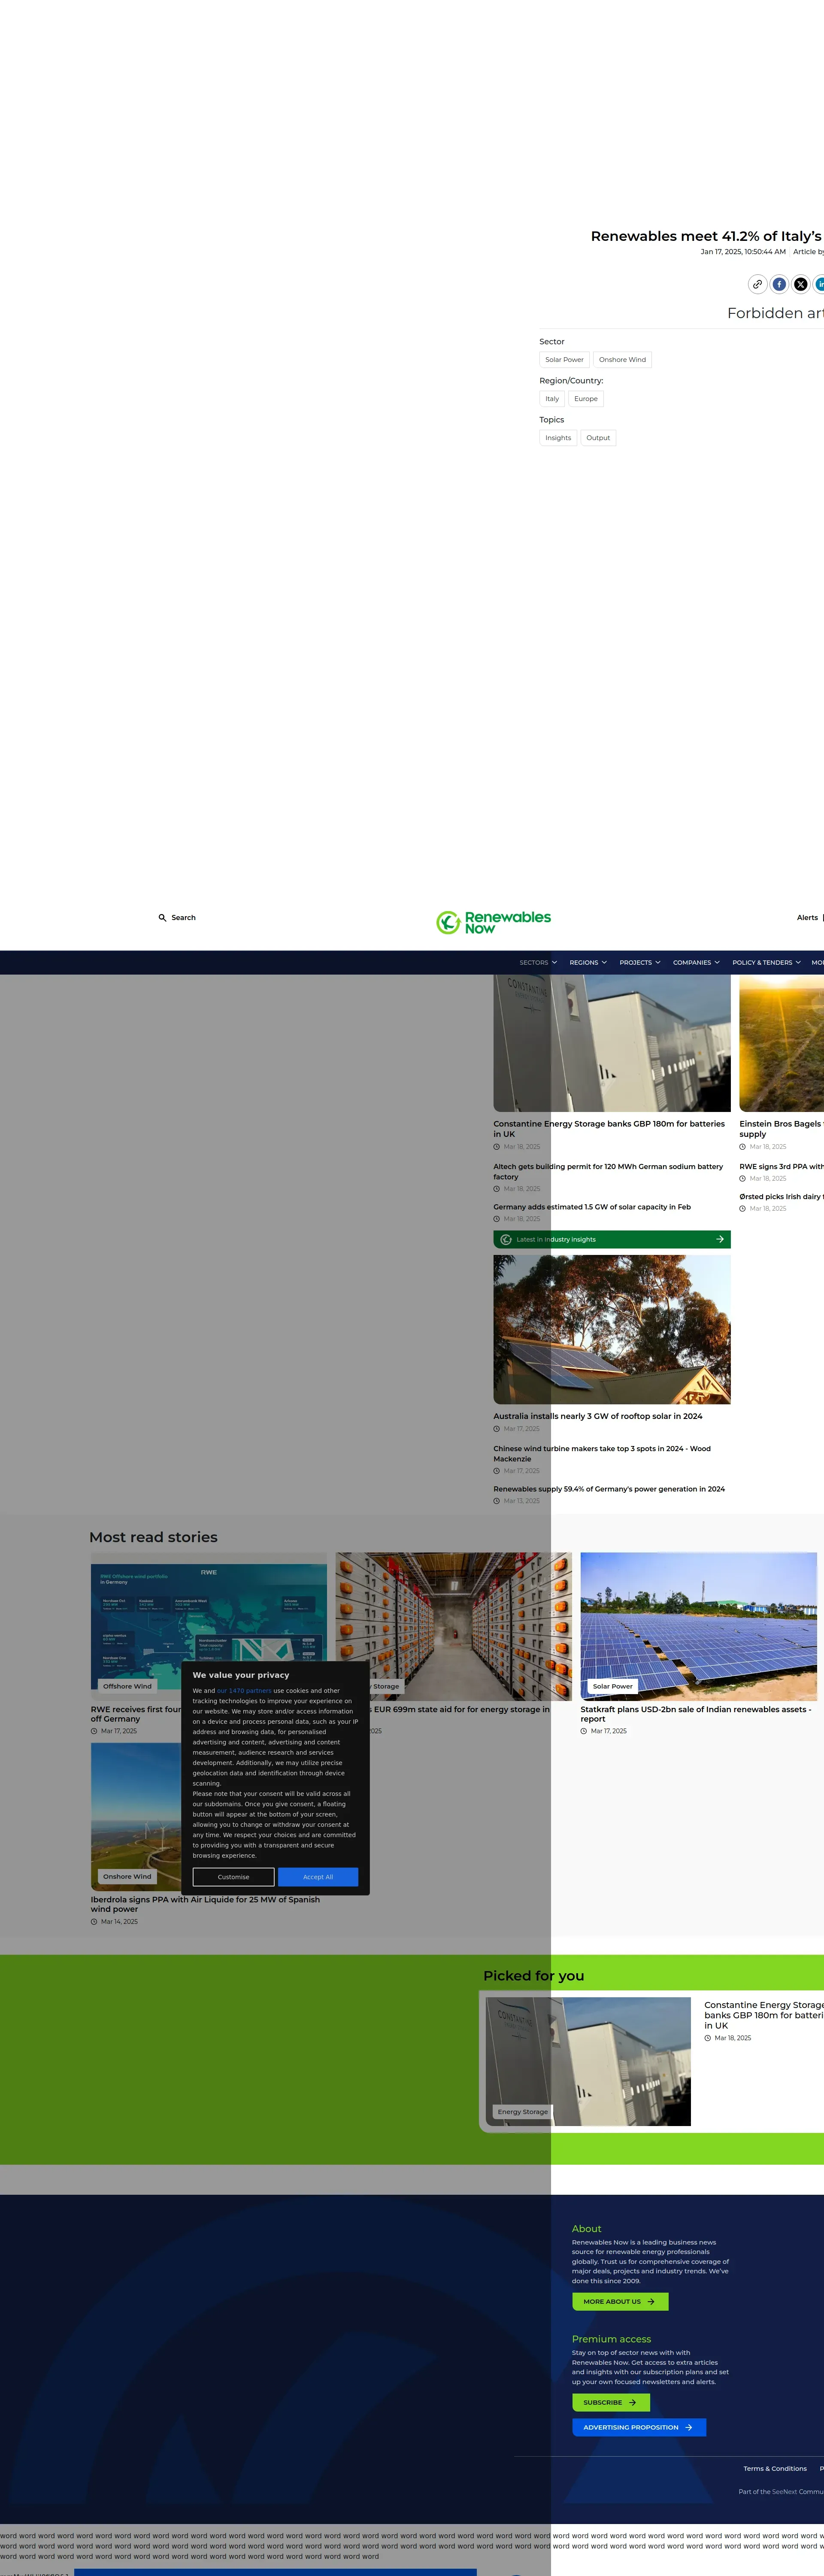Open the Renewables Now logo homepage
The width and height of the screenshot is (824, 2576).
(x=494, y=922)
